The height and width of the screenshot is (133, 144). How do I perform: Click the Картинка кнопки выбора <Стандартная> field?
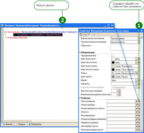pyautogui.click(x=123, y=88)
